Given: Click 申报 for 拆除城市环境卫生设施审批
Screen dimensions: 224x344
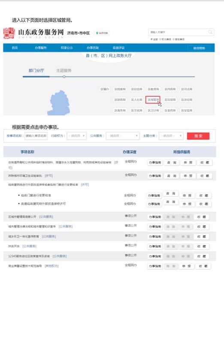Looking at the screenshot, I should pyautogui.click(x=188, y=176).
